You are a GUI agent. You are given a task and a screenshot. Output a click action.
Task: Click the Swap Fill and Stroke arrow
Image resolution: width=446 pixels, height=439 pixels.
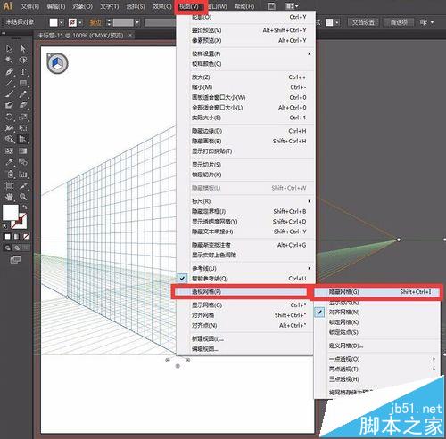click(x=25, y=207)
